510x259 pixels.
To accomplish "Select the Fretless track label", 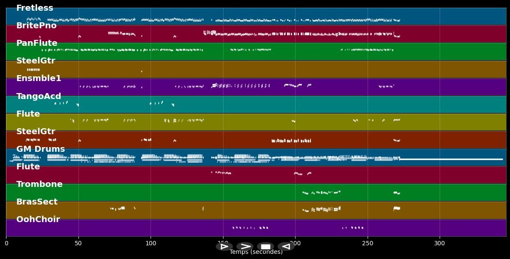I will tap(35, 8).
